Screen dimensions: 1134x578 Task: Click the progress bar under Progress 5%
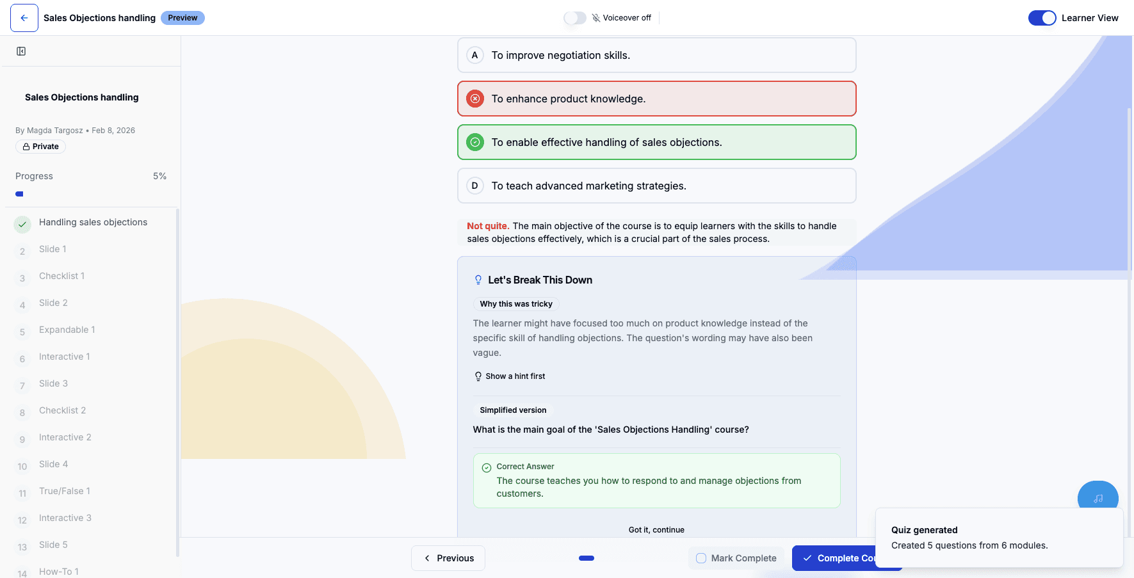(19, 194)
